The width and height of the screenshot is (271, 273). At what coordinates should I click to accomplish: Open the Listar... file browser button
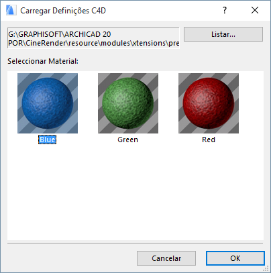[x=223, y=34]
